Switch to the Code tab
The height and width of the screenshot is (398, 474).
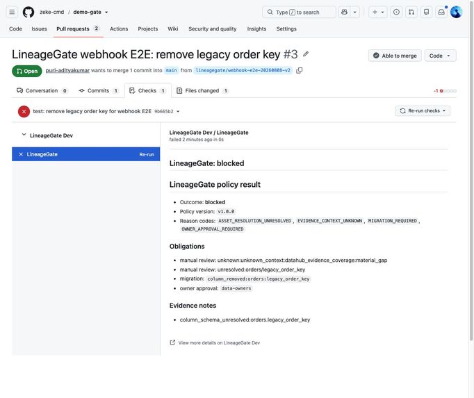click(15, 28)
